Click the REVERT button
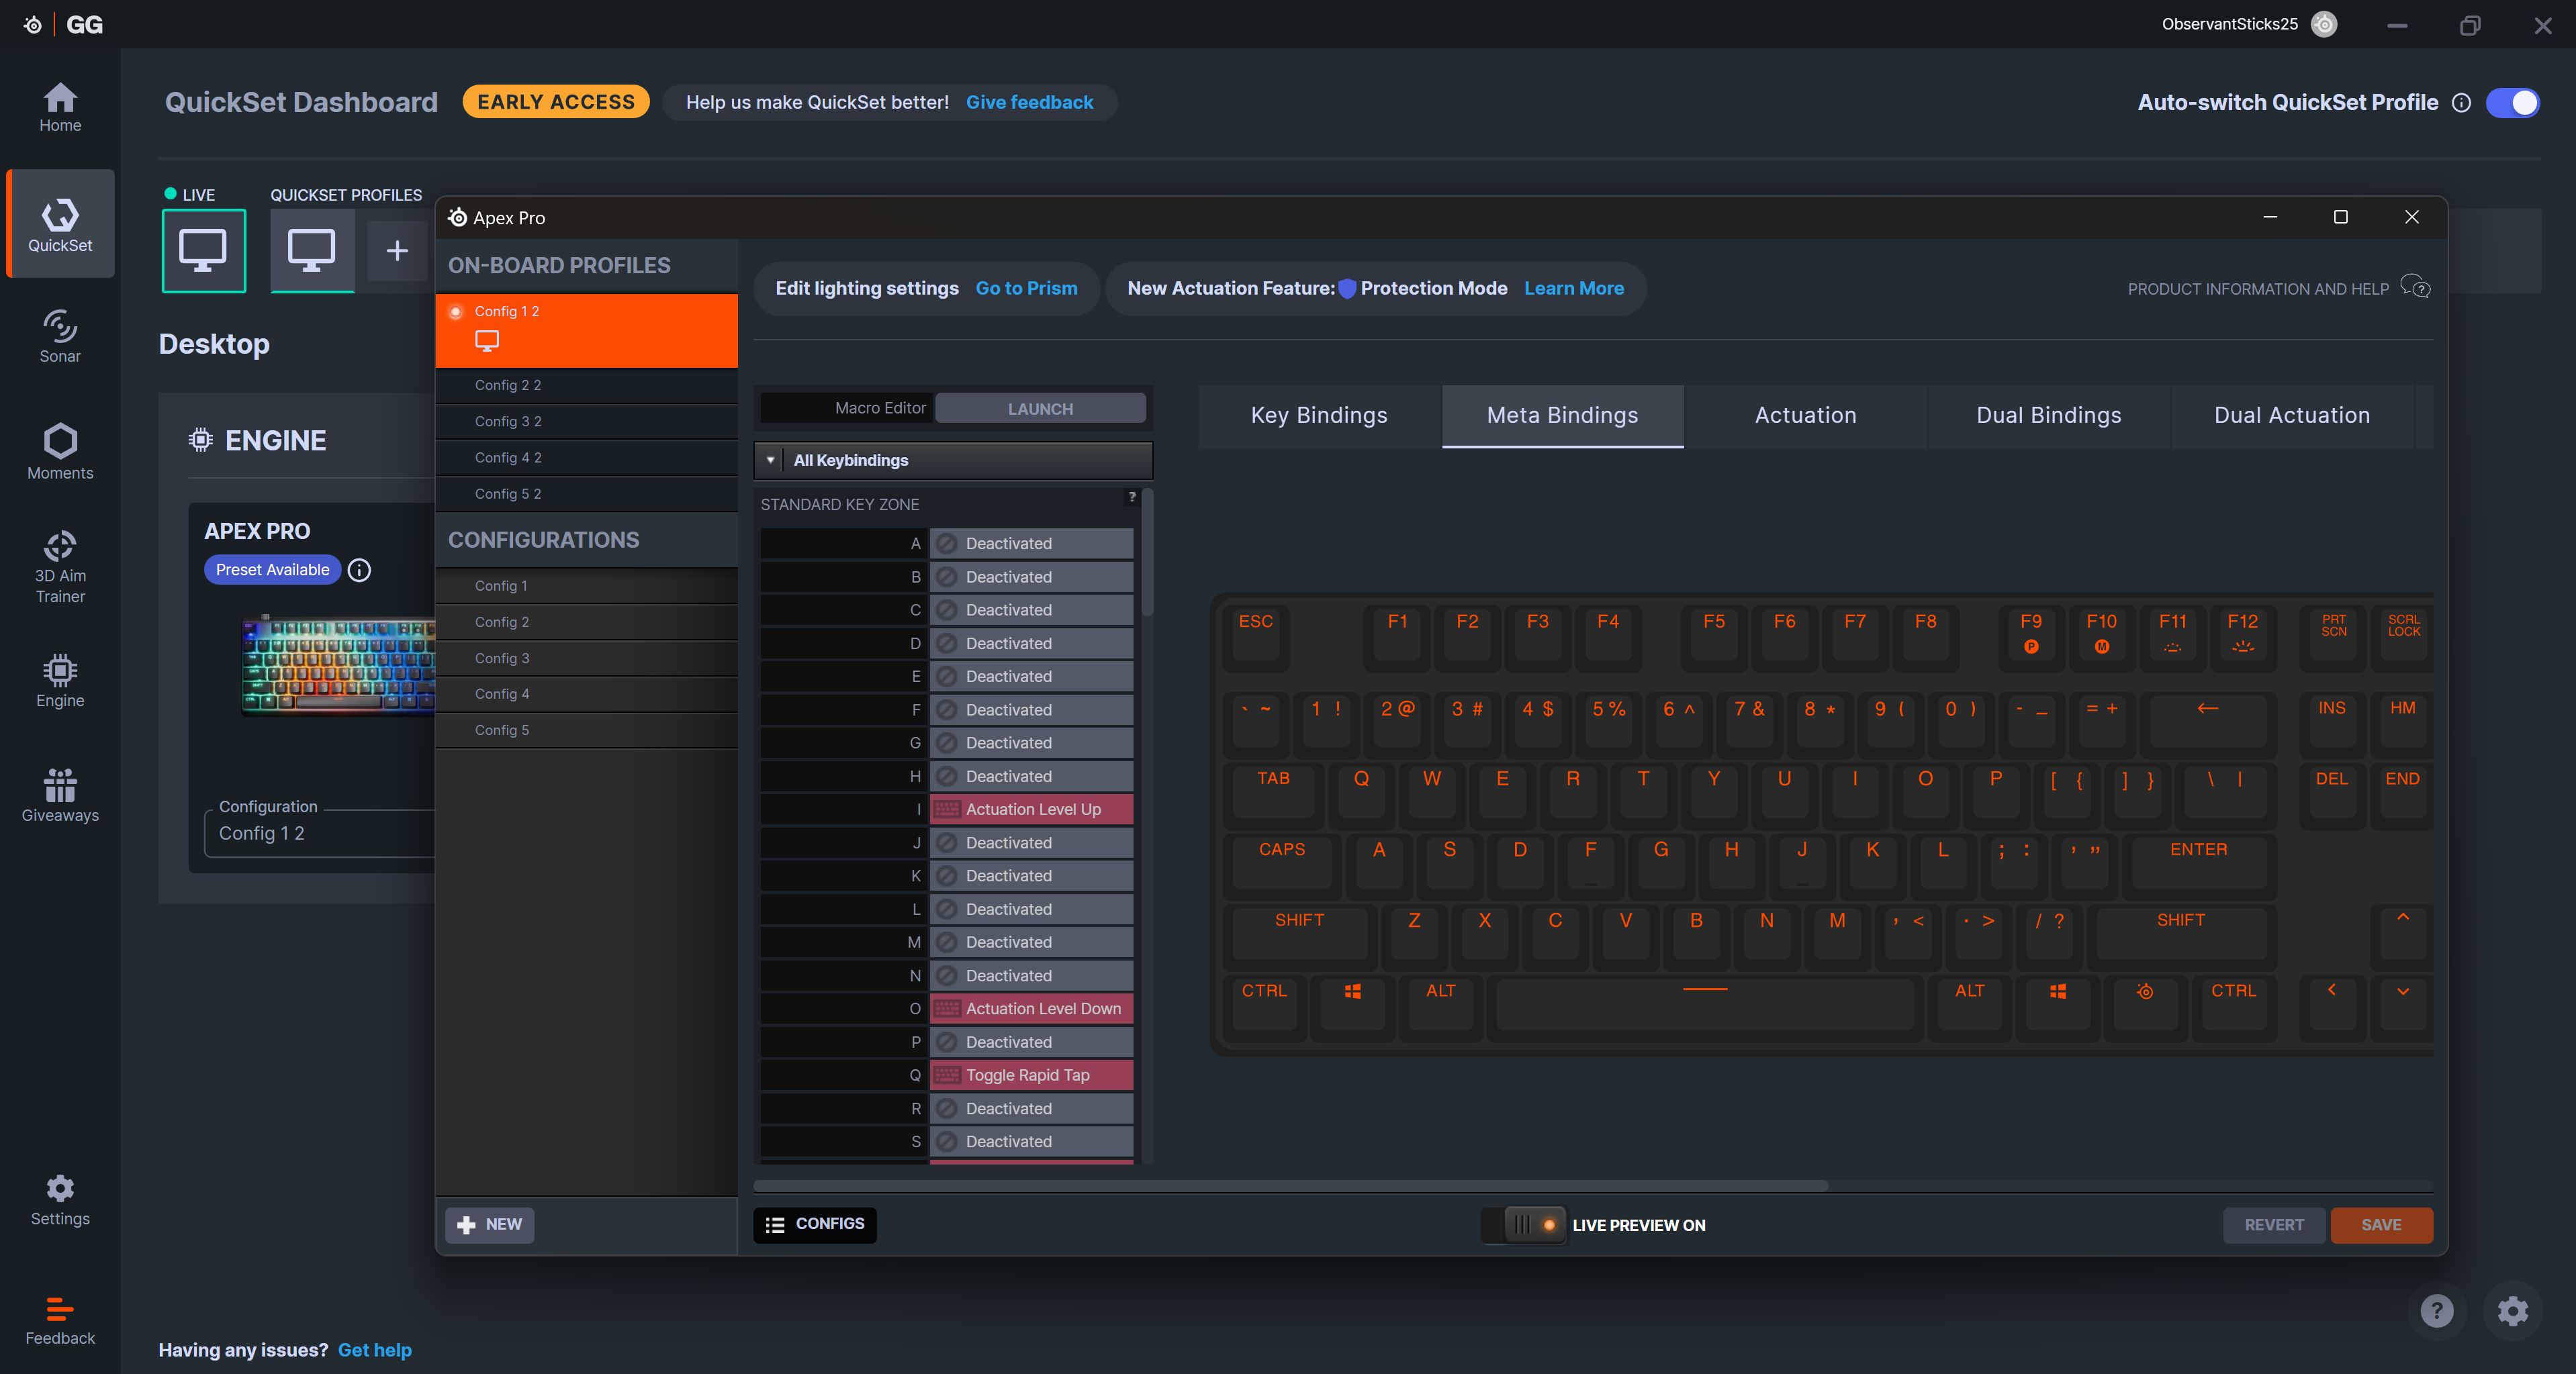Viewport: 2576px width, 1374px height. tap(2274, 1225)
